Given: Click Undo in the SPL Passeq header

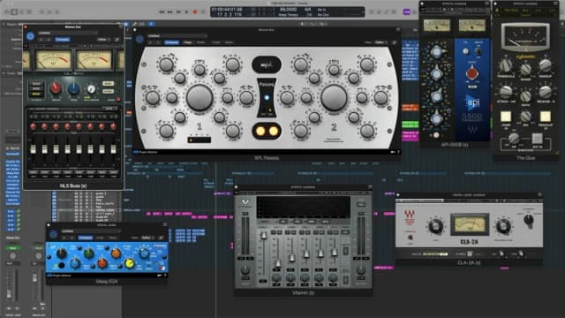Looking at the screenshot, I should click(215, 42).
